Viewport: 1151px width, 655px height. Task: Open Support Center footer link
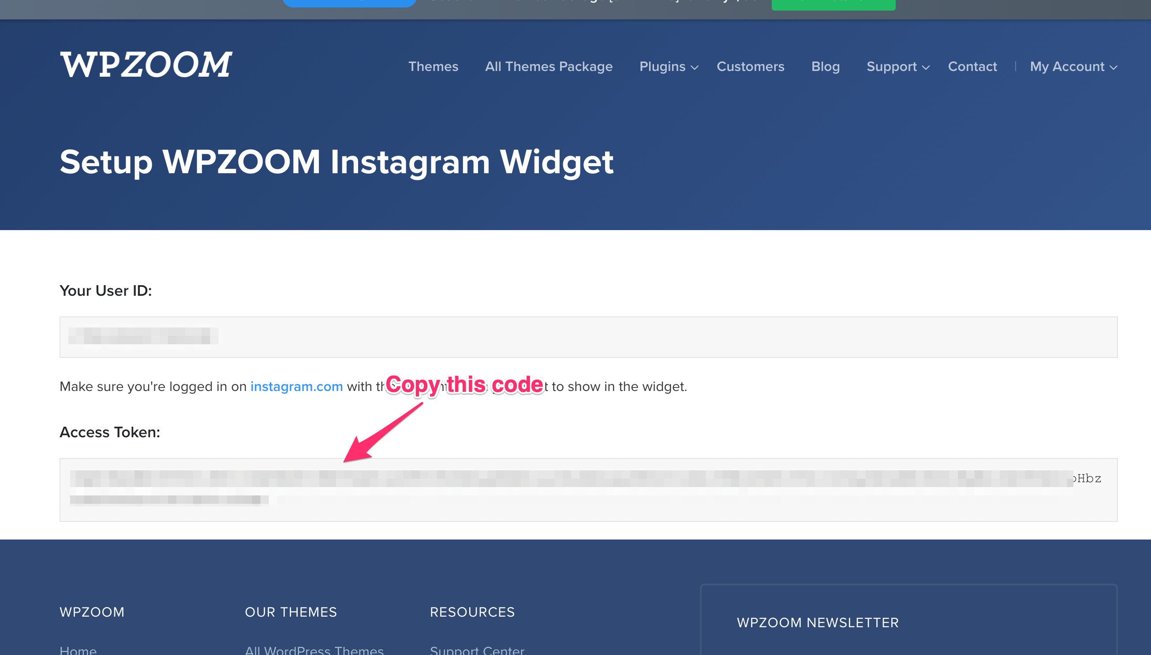[477, 650]
